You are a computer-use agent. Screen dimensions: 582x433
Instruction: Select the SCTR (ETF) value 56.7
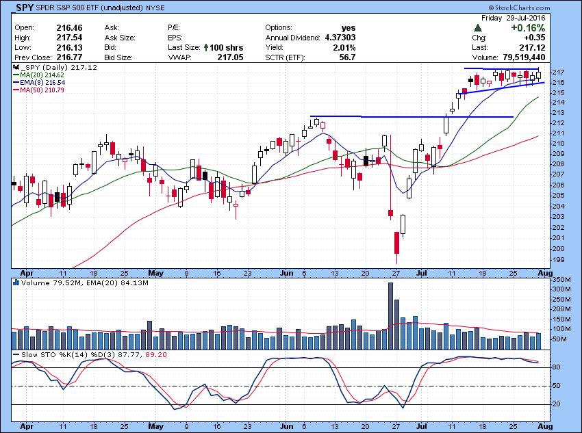tap(347, 57)
